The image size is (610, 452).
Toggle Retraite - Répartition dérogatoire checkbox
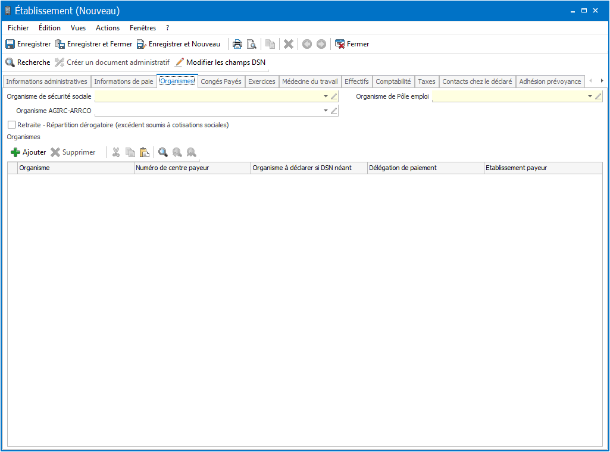12,125
